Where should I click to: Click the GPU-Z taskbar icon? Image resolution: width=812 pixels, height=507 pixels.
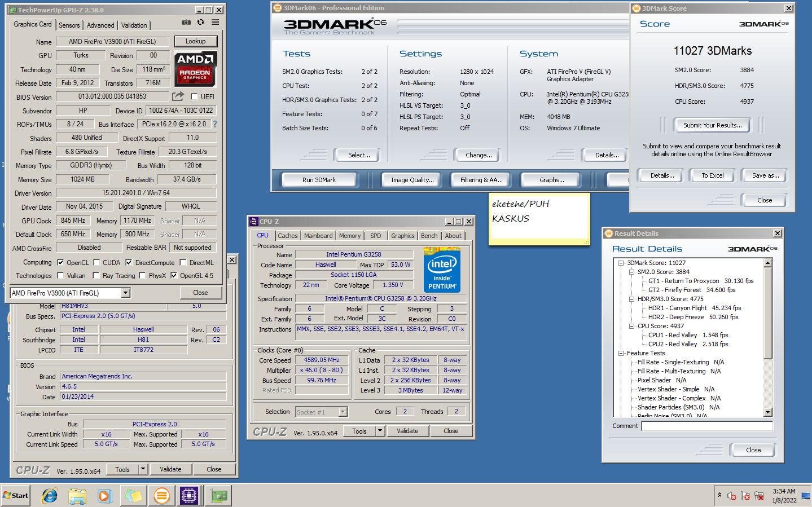[218, 496]
